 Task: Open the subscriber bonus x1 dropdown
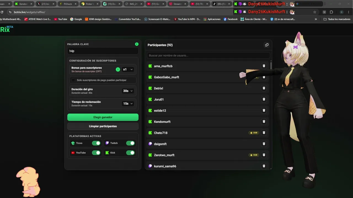pos(128,70)
